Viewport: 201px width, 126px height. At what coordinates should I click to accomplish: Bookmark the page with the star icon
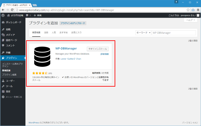point(188,10)
